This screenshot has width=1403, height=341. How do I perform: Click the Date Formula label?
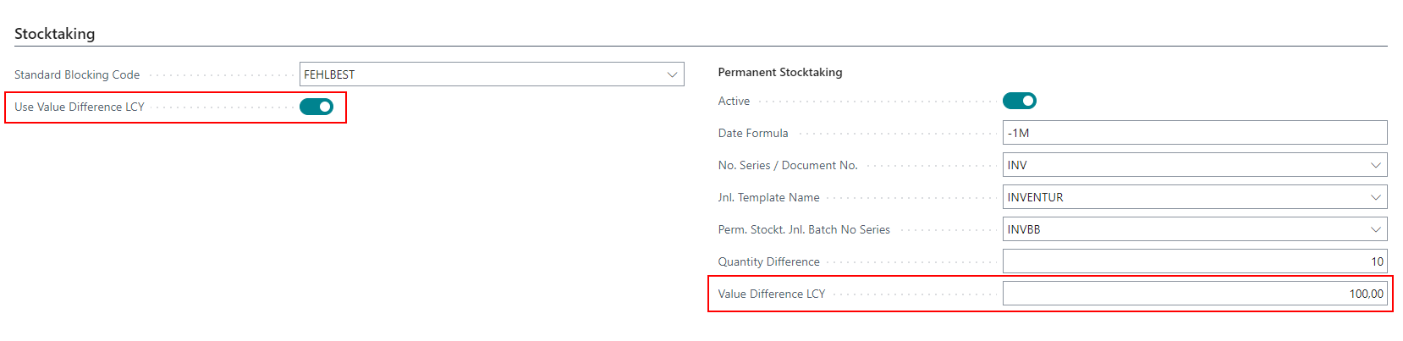pos(753,133)
